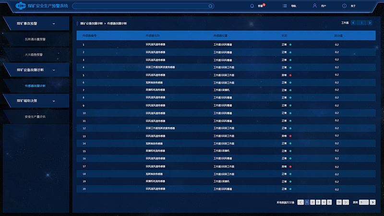This screenshot has height=216, width=384.
Task: Click the 煤矿设备故障诊断 breadcrumb link
Action: tap(92, 24)
